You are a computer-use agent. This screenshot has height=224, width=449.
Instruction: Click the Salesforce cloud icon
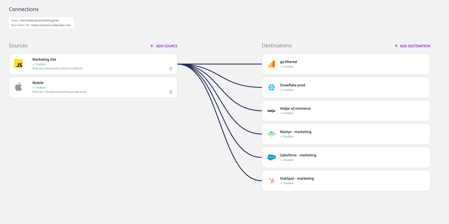272,157
